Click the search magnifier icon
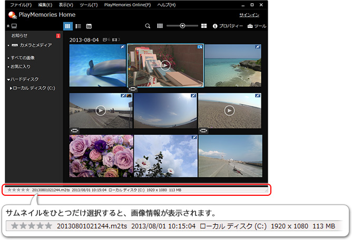 148,26
